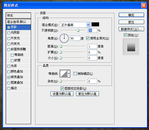Image resolution: width=149 pixels, height=130 pixels.
Task: Click the contour curve thumbnail
Action: coord(64,74)
